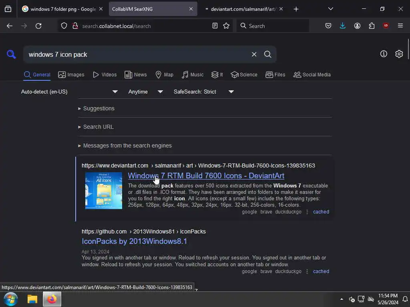This screenshot has height=307, width=410.
Task: Switch to the Files category
Action: (275, 75)
